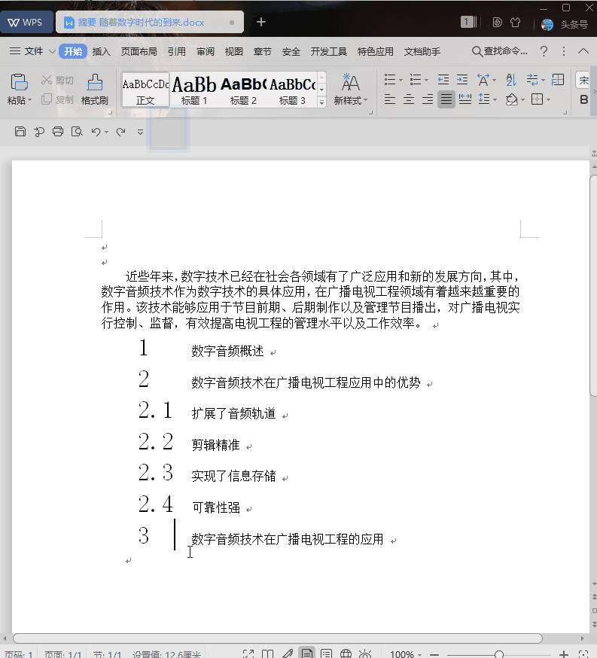The height and width of the screenshot is (658, 597).
Task: Switch to the 审阅 Review tab
Action: [x=206, y=52]
